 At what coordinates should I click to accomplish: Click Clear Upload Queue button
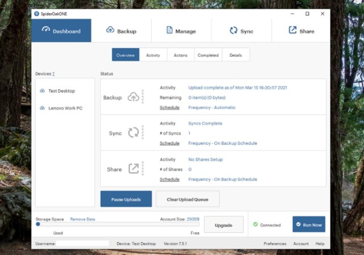pyautogui.click(x=188, y=199)
